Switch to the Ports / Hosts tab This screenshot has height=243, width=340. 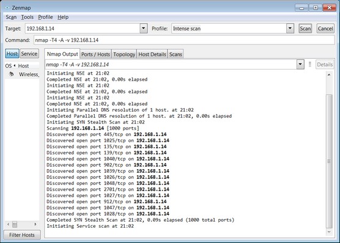[x=95, y=54]
